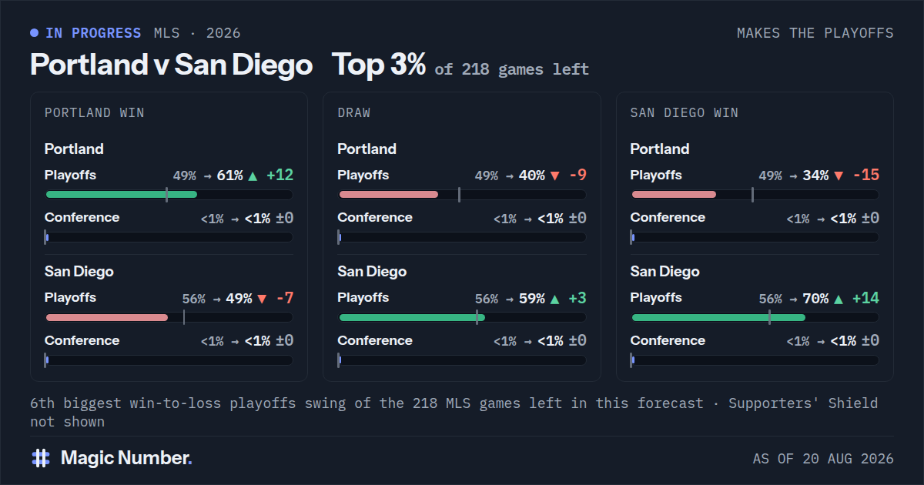
Task: Click red down arrow beside Draw panel -9
Action: coord(554,176)
